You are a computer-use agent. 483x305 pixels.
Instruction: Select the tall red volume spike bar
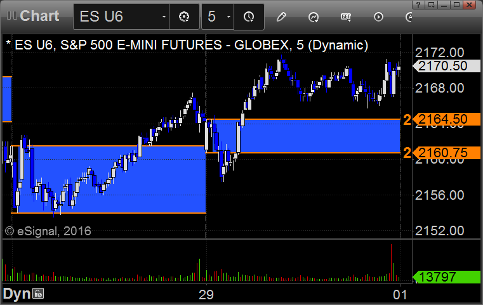391,263
